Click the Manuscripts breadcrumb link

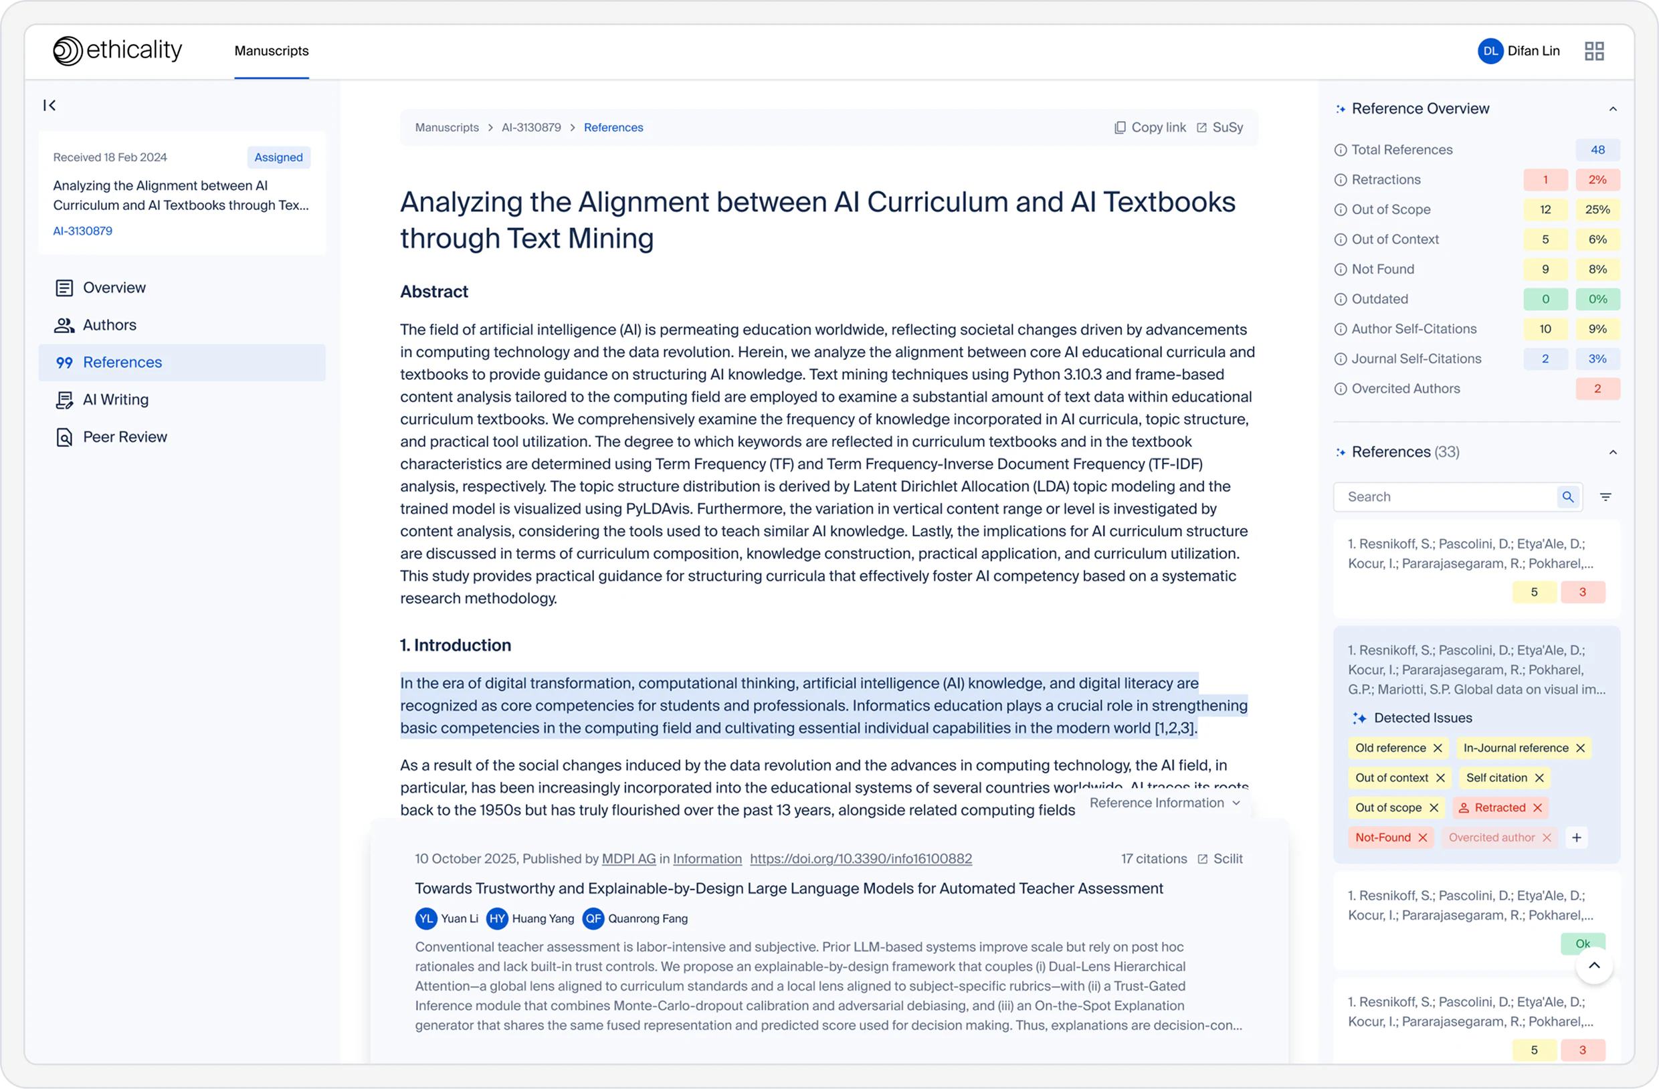pos(447,128)
